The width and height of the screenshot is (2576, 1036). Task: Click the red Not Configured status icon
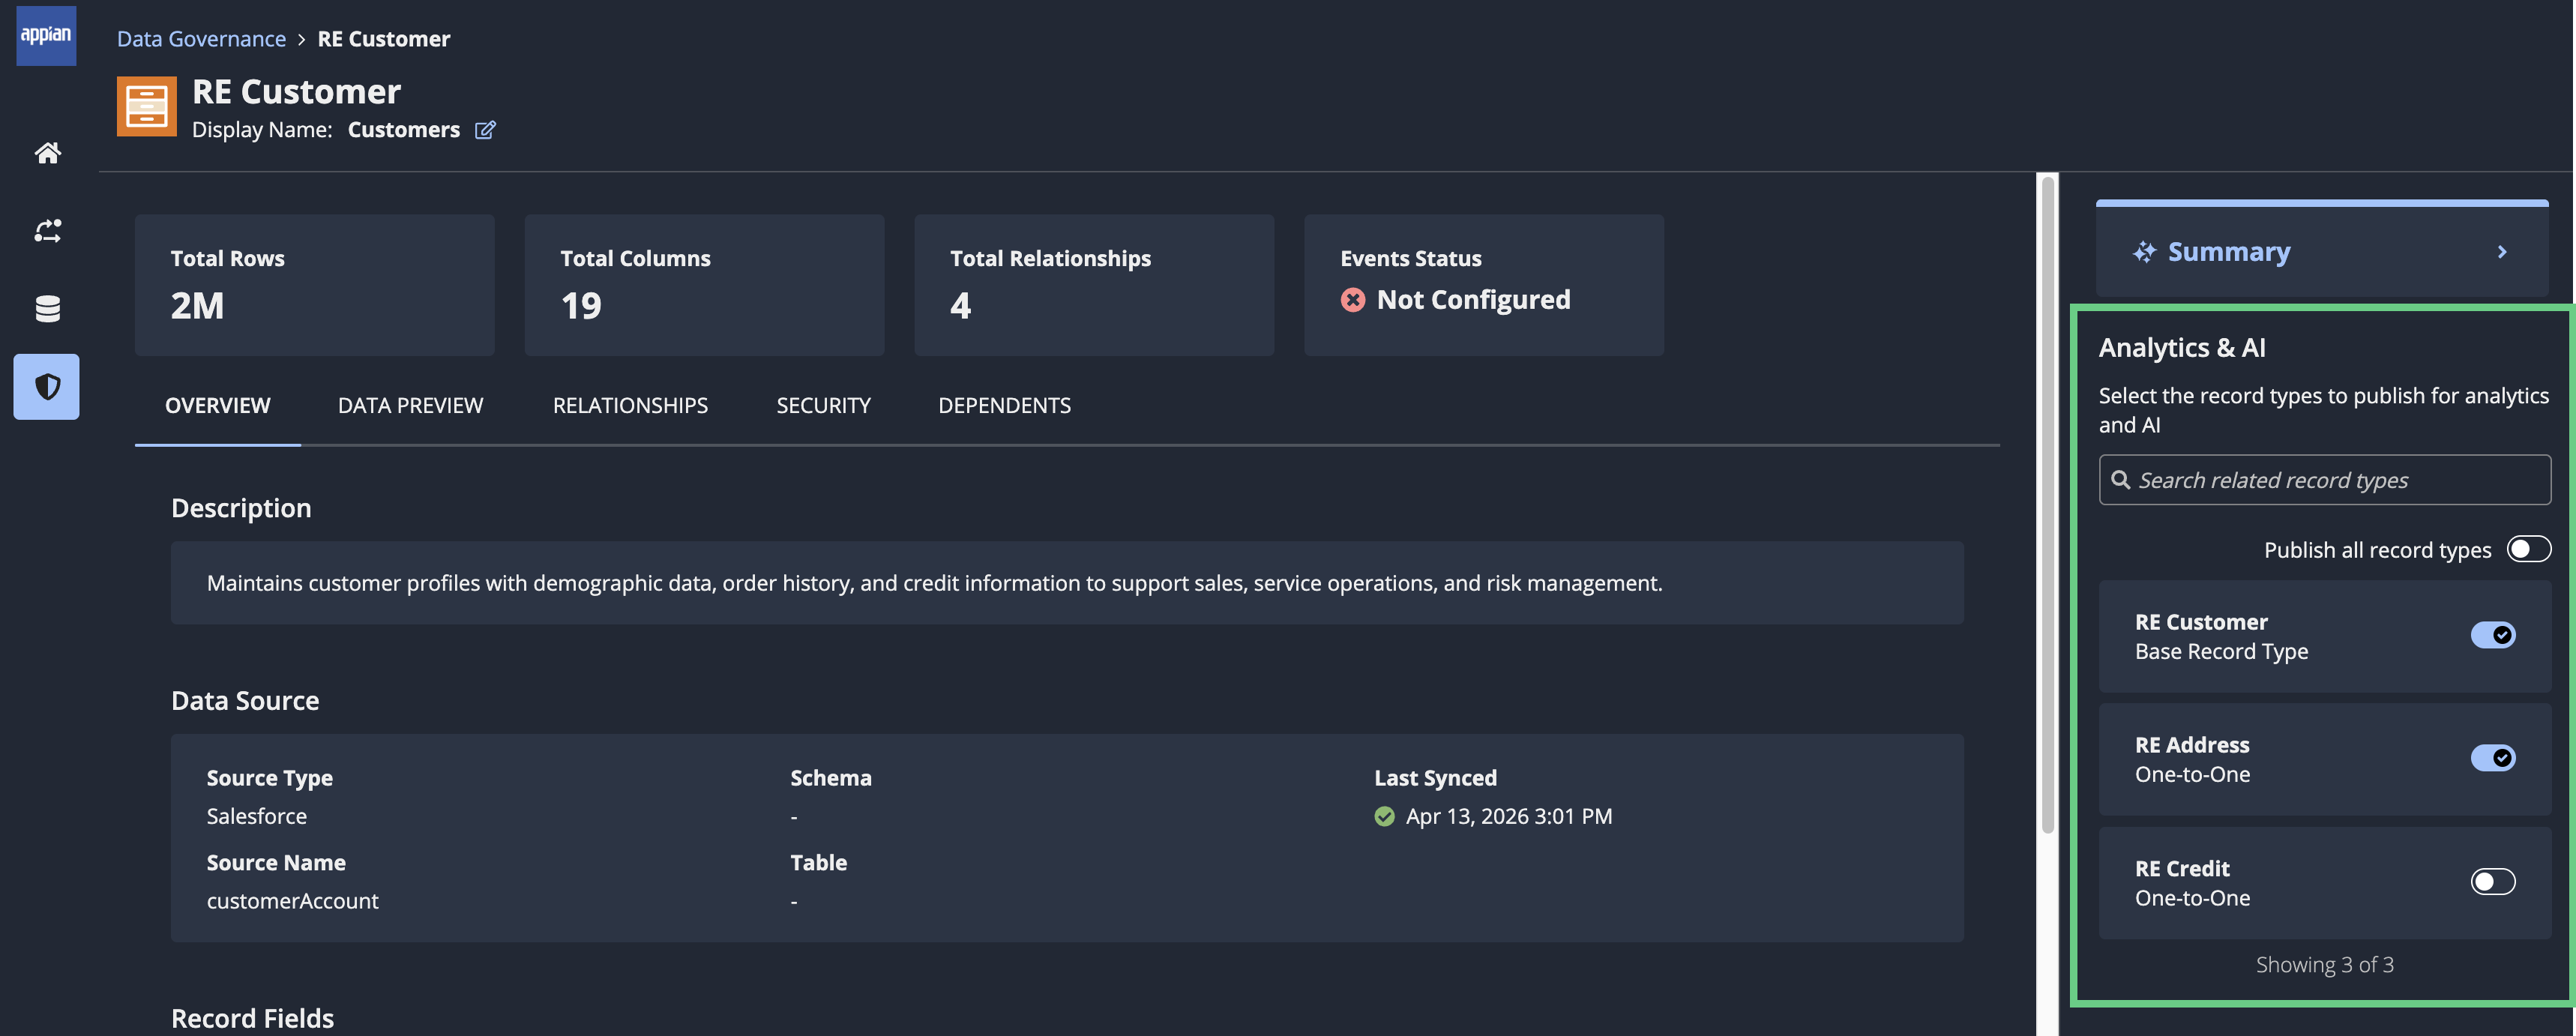click(1352, 300)
